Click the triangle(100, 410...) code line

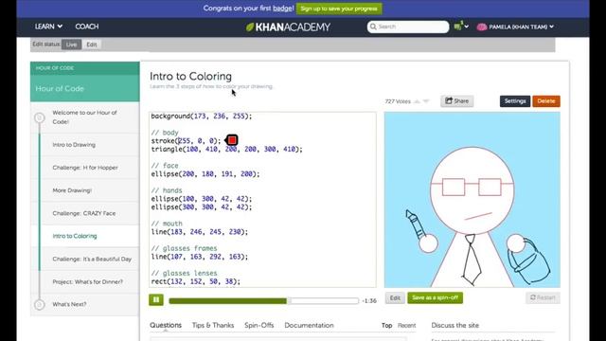227,149
